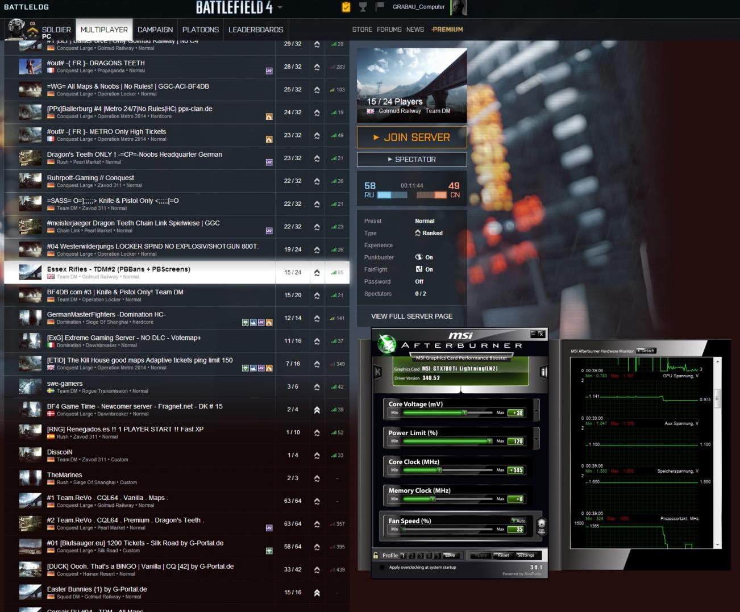Open the NEWS link
The height and width of the screenshot is (612, 740).
415,30
